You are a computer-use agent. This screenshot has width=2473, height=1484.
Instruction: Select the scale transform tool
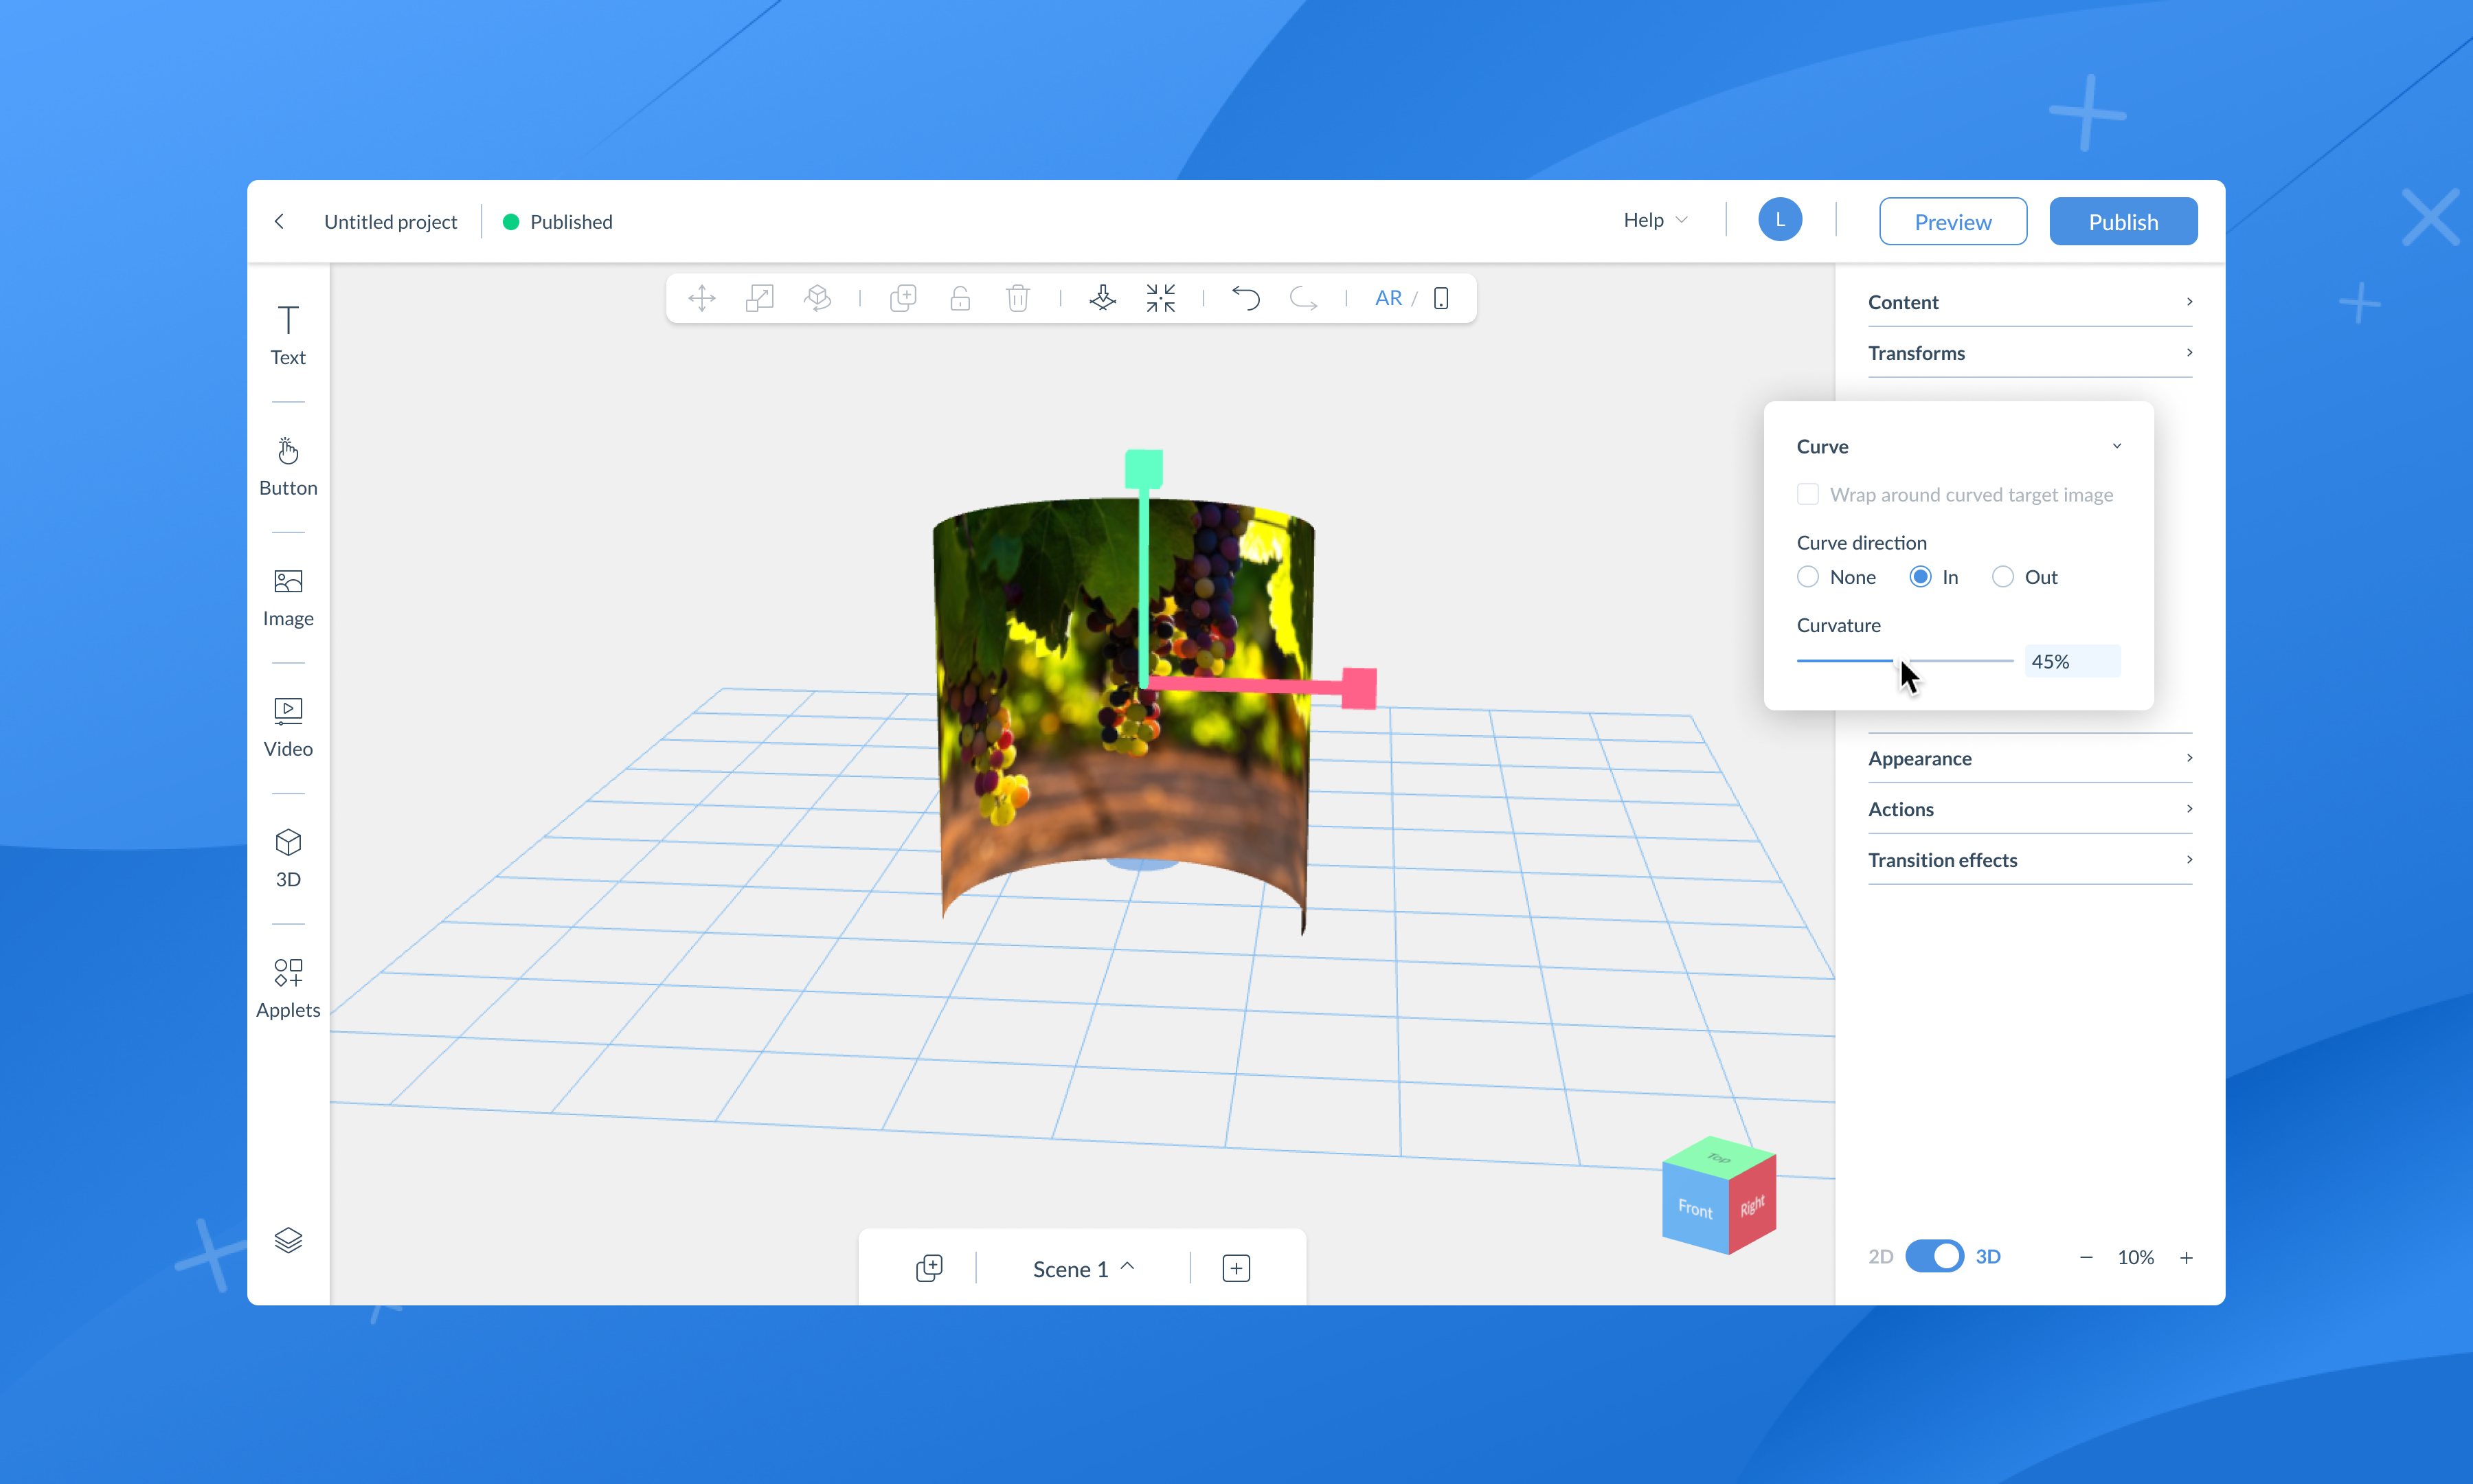pos(760,298)
